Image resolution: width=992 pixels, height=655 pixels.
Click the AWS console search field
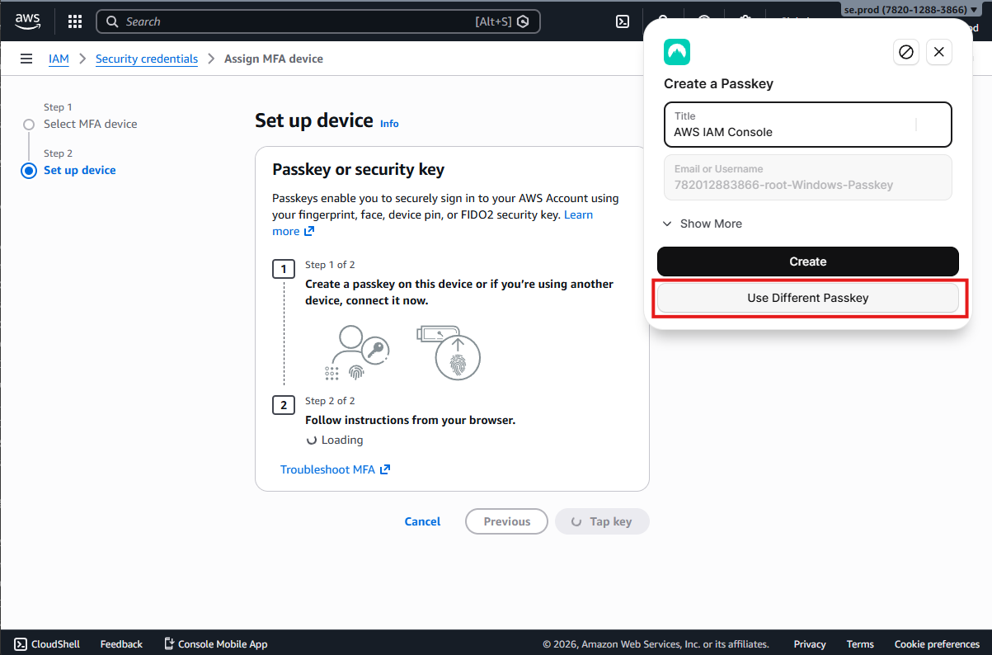tap(318, 21)
